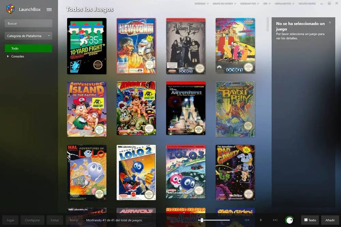Select Adventures of Rad Gravity cover
341x227 pixels.
pyautogui.click(x=235, y=173)
